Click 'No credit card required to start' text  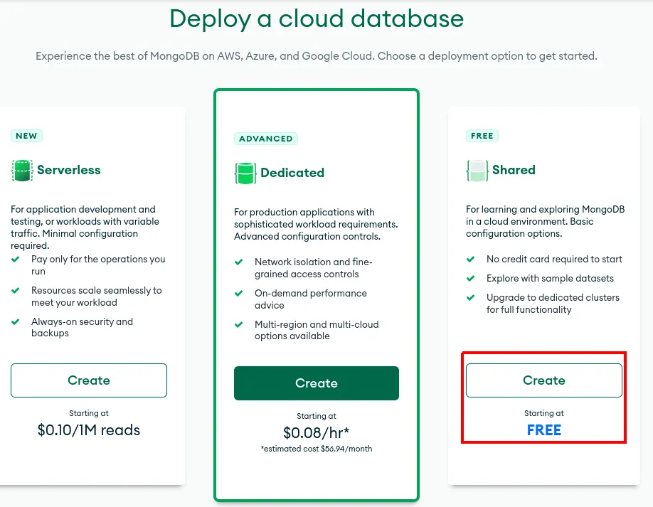coord(554,260)
